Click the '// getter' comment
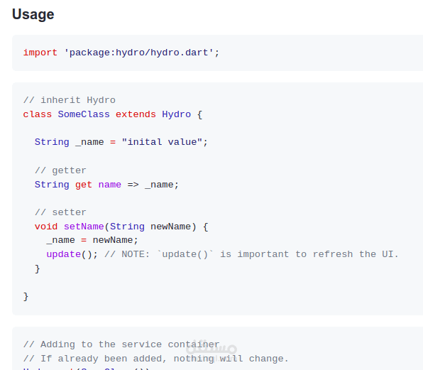Image resolution: width=423 pixels, height=370 pixels. [60, 170]
